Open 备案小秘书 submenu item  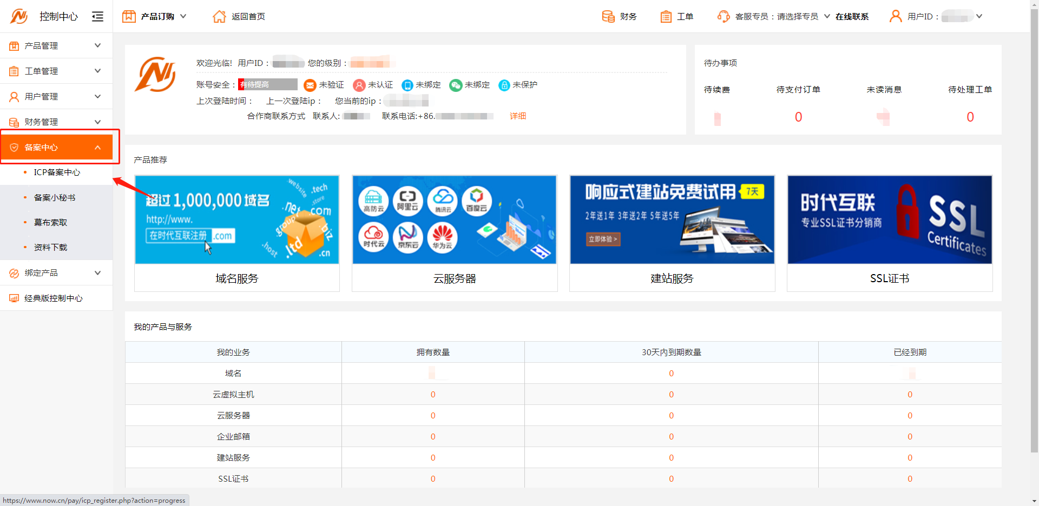[x=55, y=198]
